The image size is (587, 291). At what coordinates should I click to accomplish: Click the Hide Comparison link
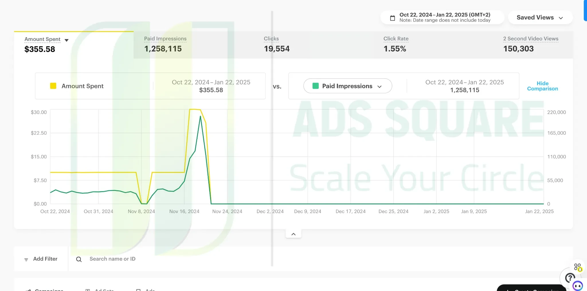coord(542,86)
